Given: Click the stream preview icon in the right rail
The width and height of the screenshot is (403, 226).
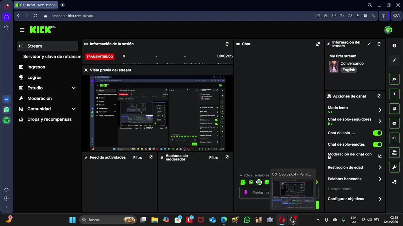Looking at the screenshot, I should 394,79.
